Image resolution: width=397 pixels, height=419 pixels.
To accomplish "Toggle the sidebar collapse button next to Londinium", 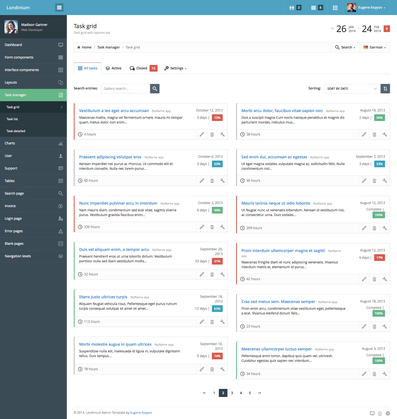I will (59, 8).
